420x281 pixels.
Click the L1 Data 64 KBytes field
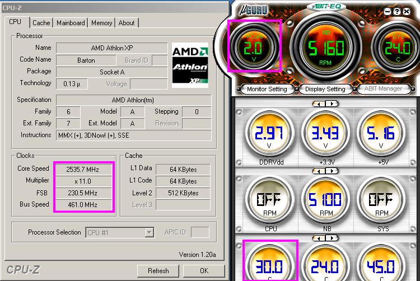[183, 170]
